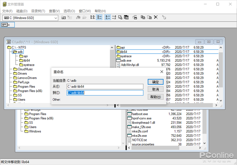The width and height of the screenshot is (237, 165).
Task: Open the C: [Windows-SSD] drive dropdown
Action: (x=56, y=18)
